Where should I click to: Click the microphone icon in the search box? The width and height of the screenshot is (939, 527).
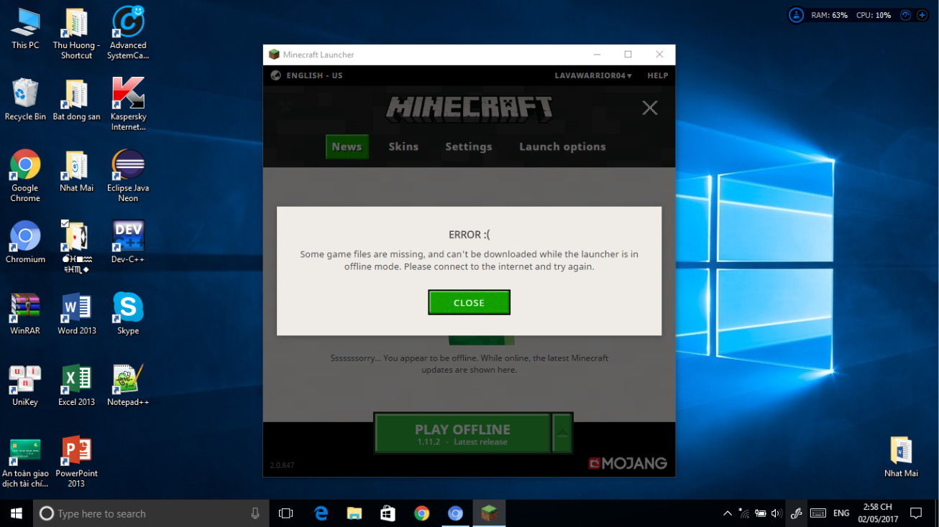255,513
